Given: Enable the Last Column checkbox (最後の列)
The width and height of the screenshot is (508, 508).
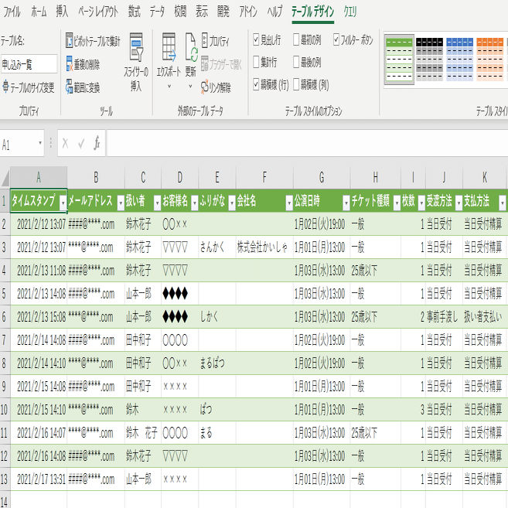Looking at the screenshot, I should pyautogui.click(x=296, y=62).
